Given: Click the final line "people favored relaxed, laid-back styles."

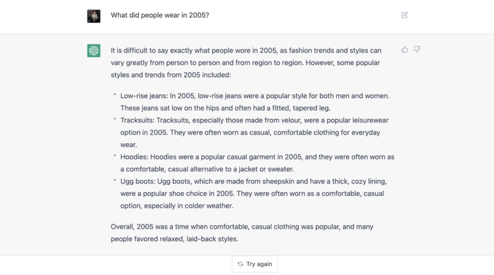Looking at the screenshot, I should click(175, 239).
